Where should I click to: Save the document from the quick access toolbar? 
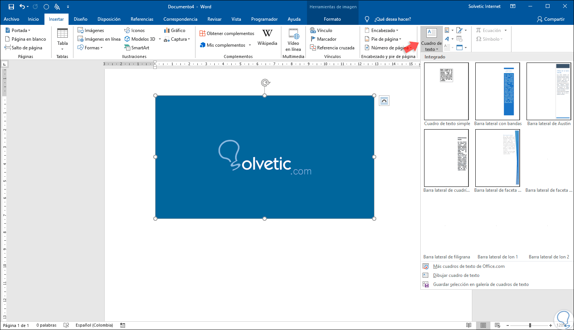point(11,7)
